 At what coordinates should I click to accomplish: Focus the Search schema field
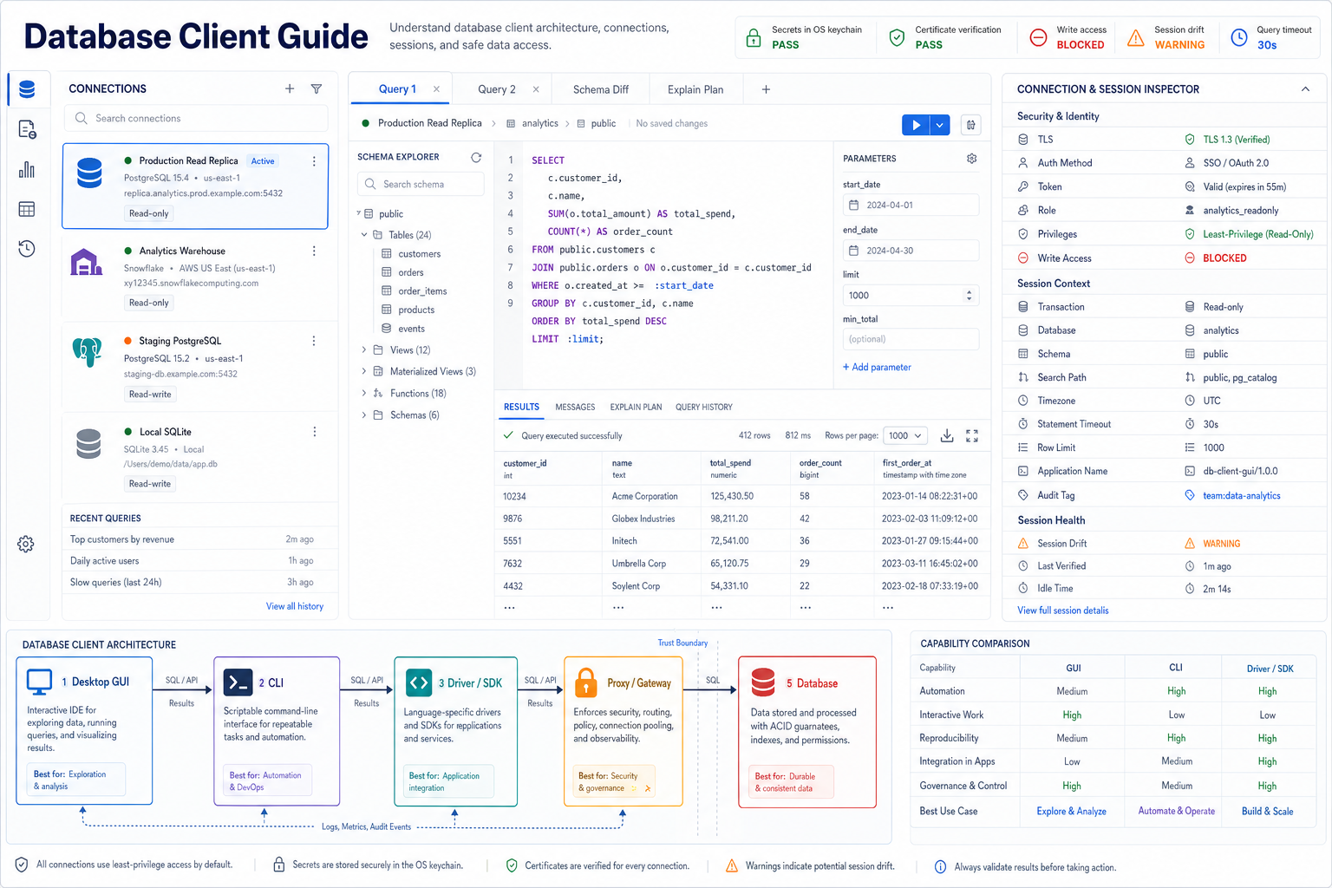coord(421,184)
